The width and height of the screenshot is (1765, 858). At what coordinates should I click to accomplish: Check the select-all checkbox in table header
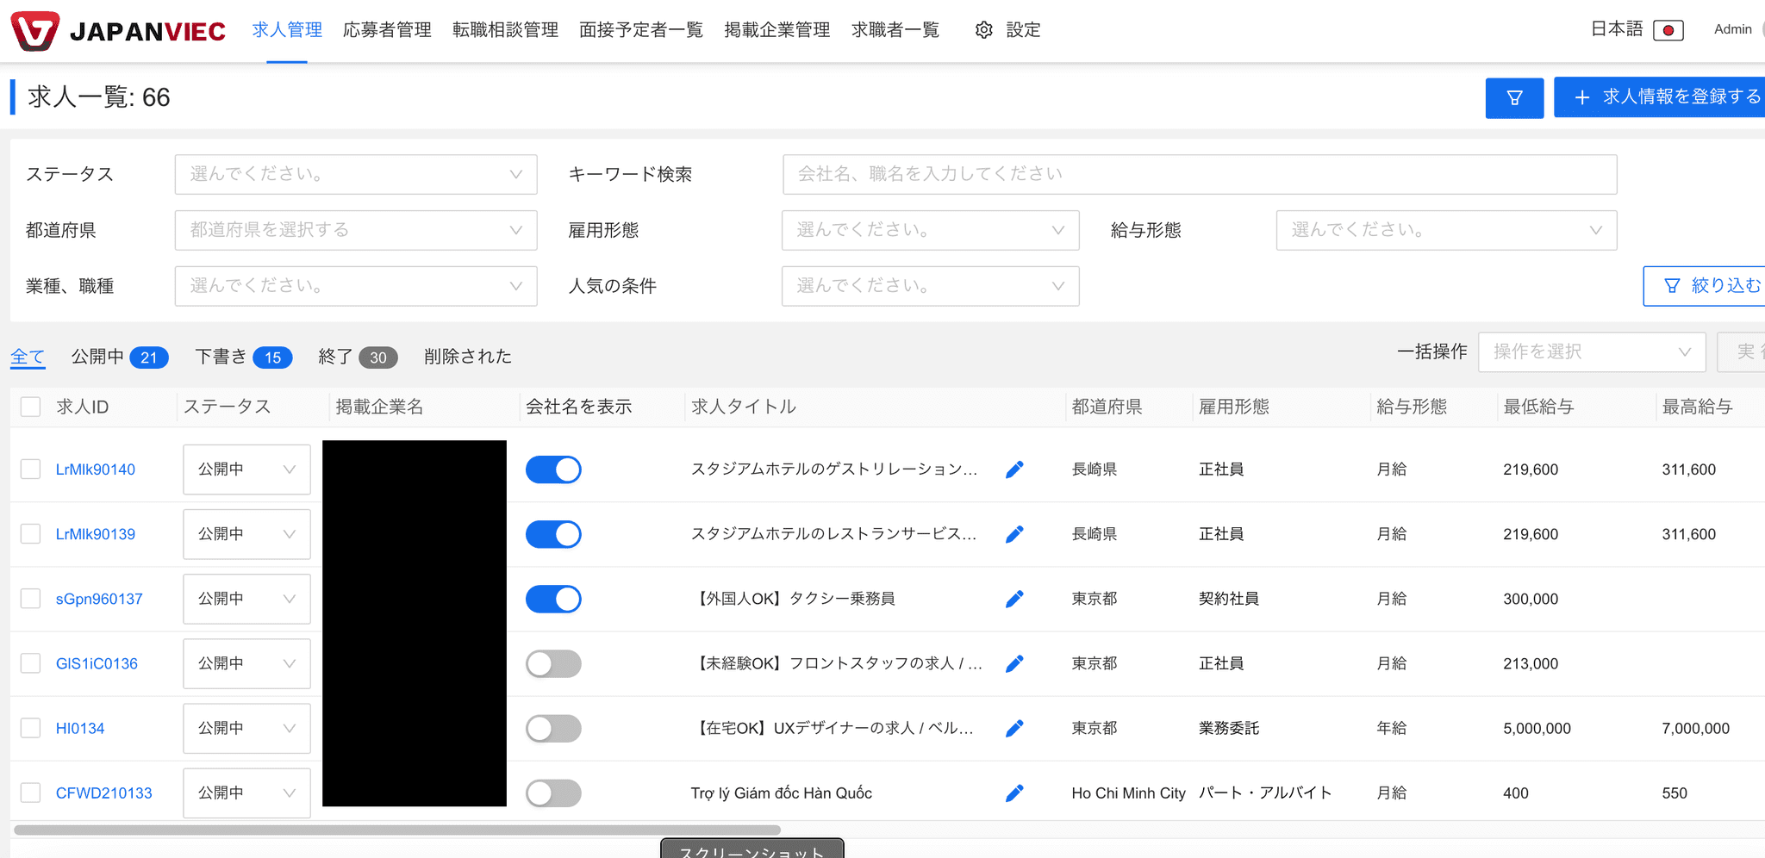(x=31, y=407)
